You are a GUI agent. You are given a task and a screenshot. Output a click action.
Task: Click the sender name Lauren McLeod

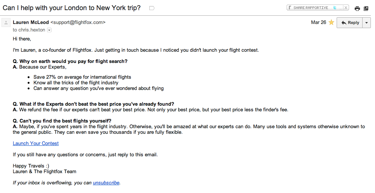pos(31,22)
